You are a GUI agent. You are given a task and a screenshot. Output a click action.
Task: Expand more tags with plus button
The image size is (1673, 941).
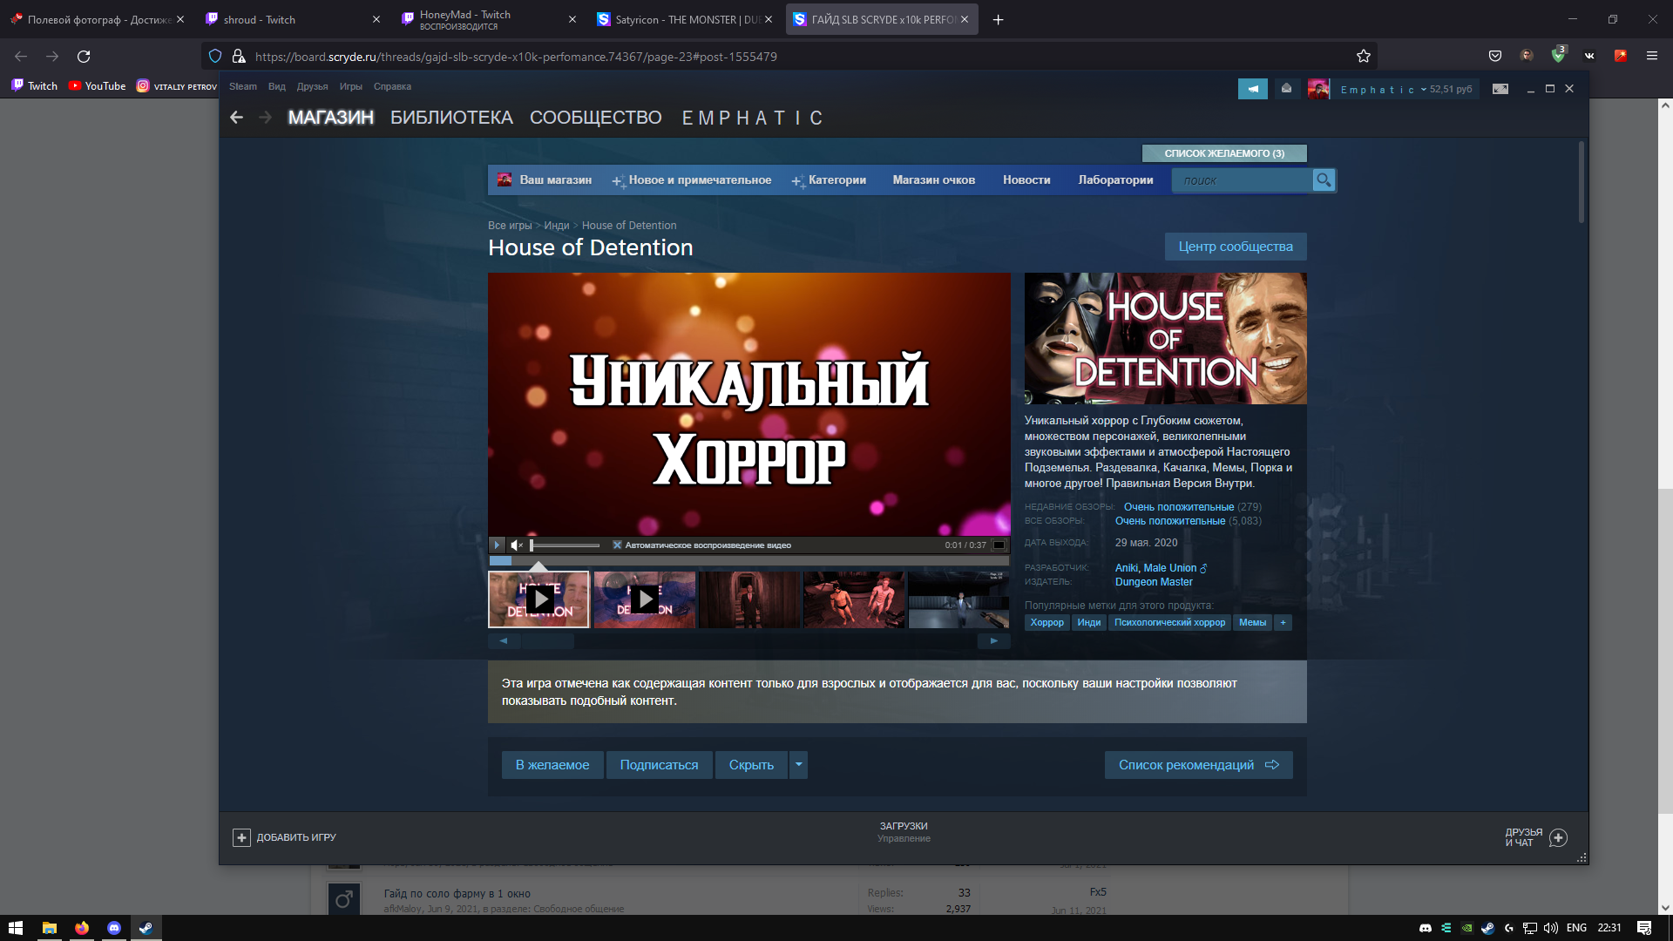click(1283, 622)
